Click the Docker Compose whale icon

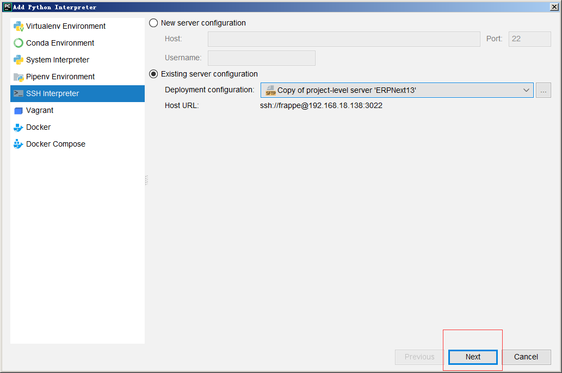click(18, 144)
